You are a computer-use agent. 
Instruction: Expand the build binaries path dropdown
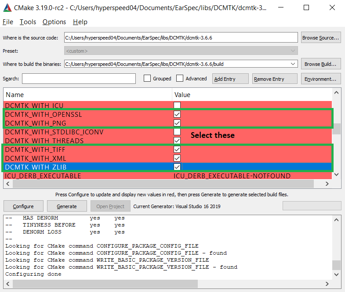pyautogui.click(x=293, y=64)
